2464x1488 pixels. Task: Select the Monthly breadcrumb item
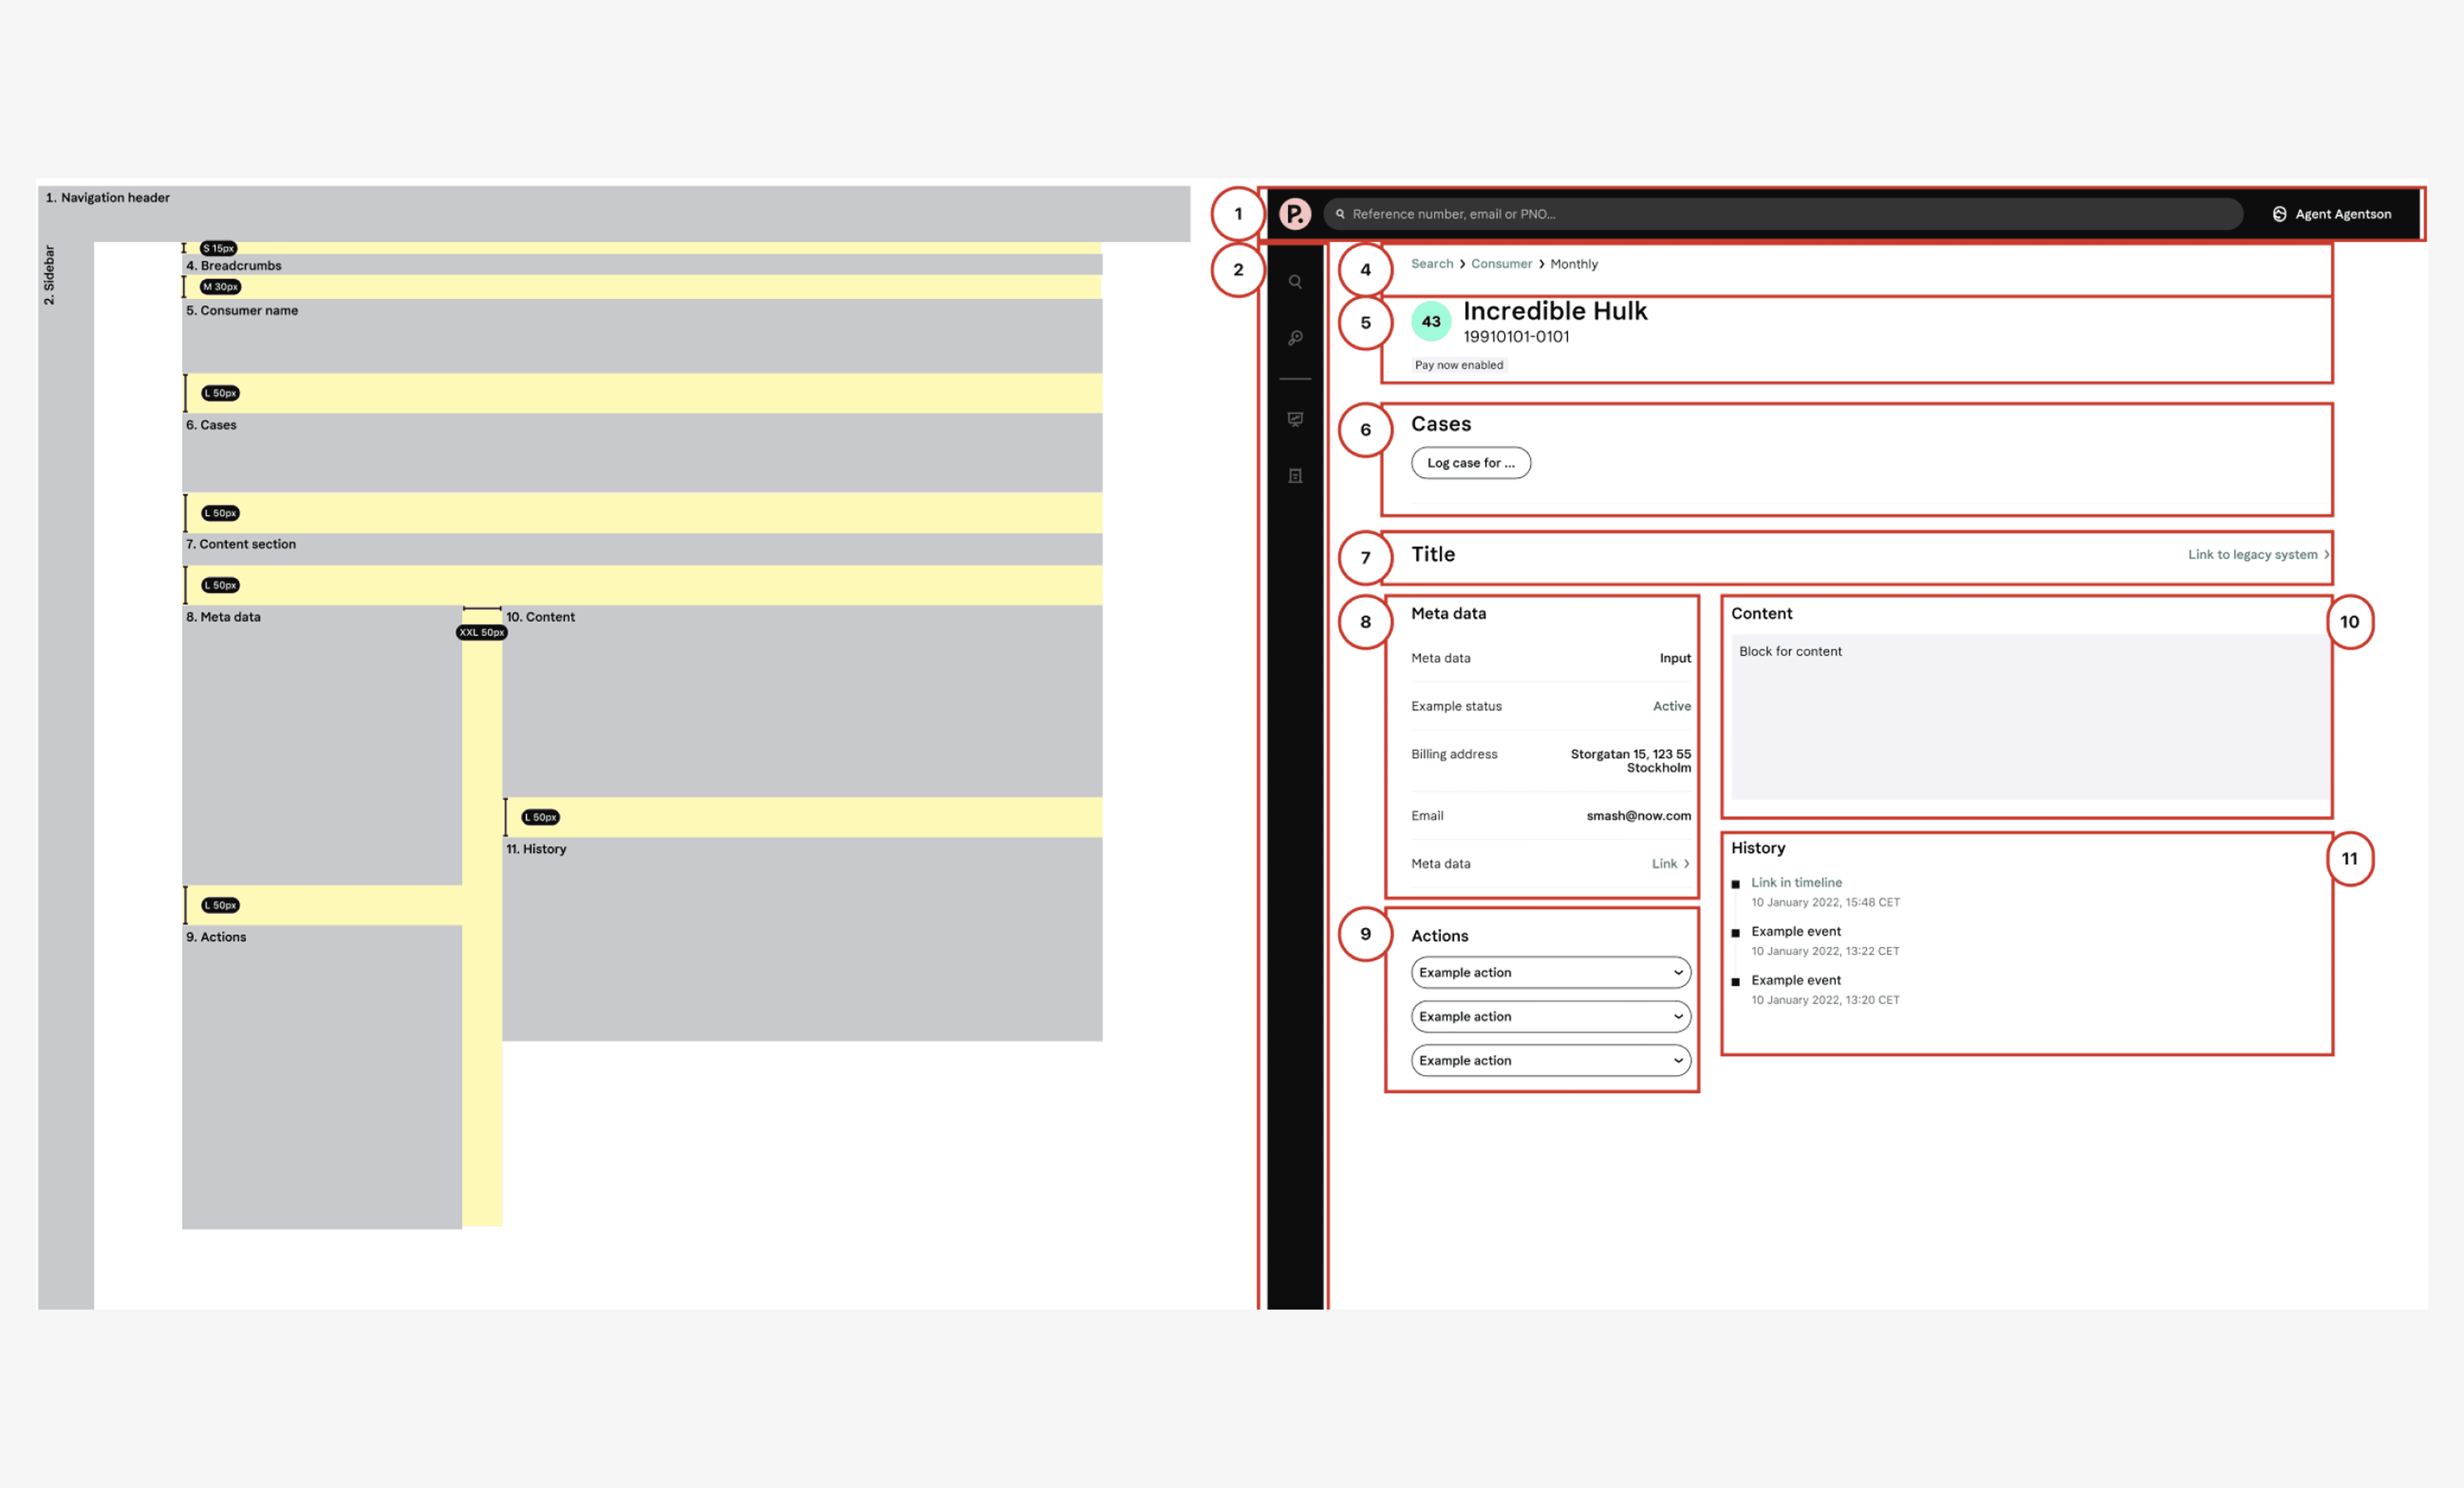pos(1574,263)
